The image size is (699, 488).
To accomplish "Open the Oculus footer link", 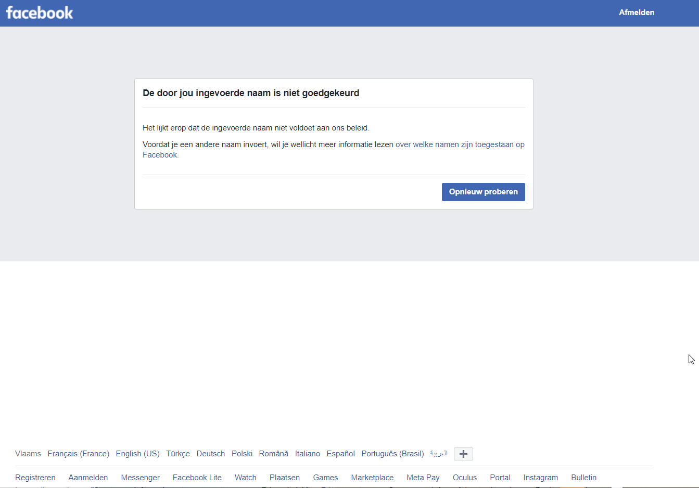I will [464, 478].
